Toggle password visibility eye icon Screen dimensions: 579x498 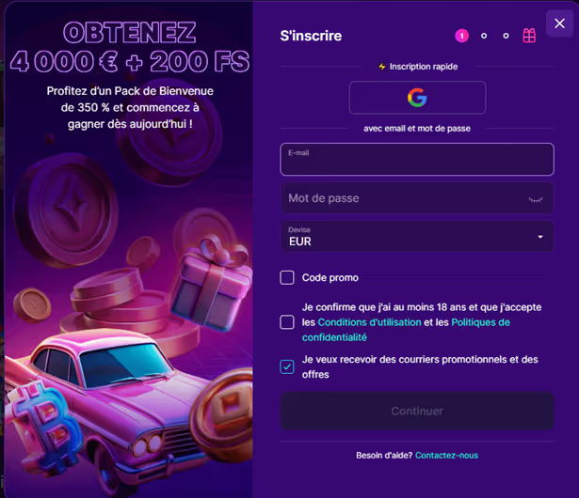coord(536,199)
